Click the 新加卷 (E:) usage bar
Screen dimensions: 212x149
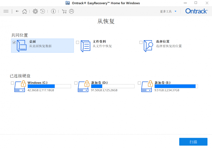coord(176,86)
